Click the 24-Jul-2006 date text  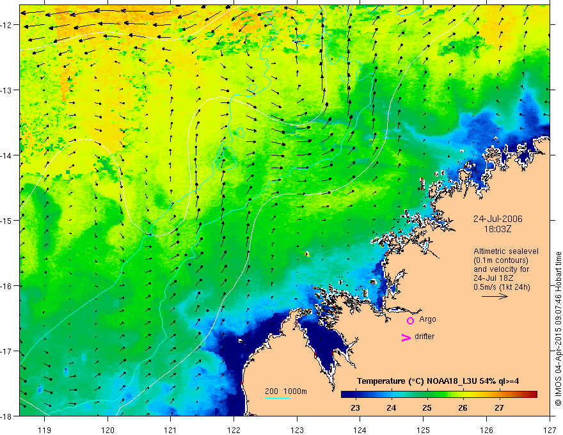[498, 219]
